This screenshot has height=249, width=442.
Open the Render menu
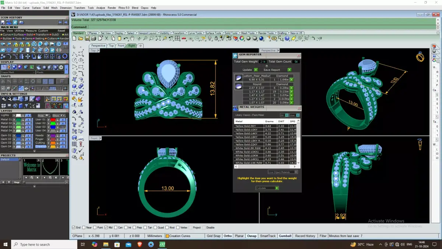coord(112,8)
